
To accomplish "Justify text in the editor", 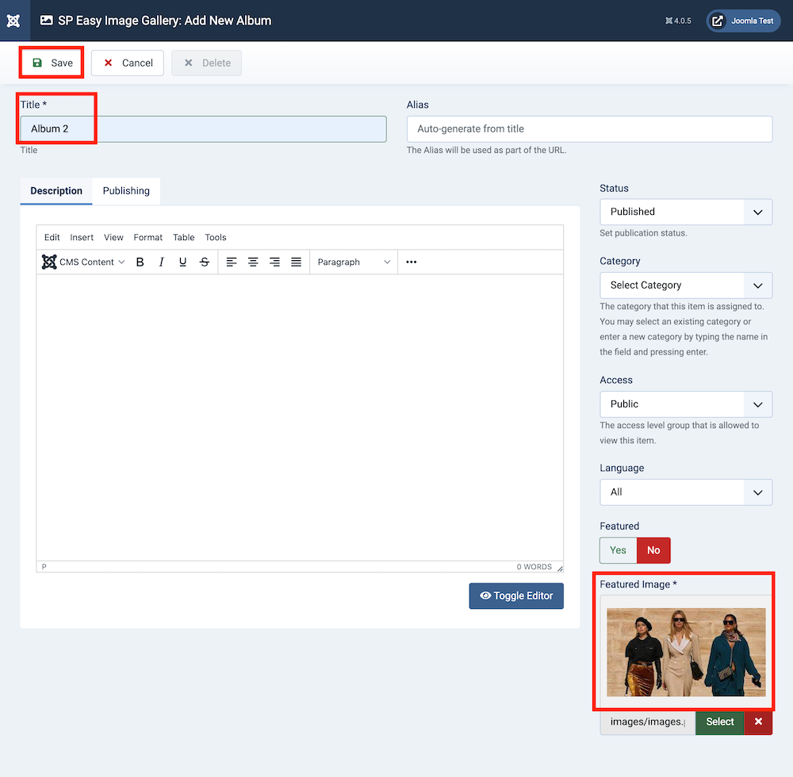I will tap(295, 262).
